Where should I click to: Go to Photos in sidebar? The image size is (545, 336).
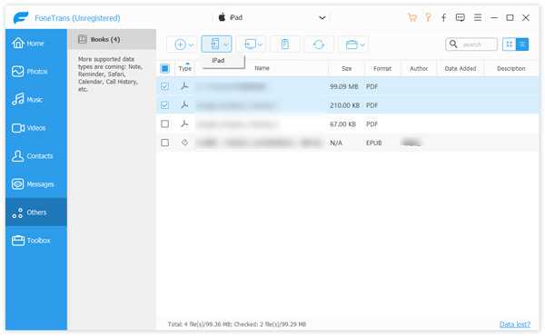35,72
